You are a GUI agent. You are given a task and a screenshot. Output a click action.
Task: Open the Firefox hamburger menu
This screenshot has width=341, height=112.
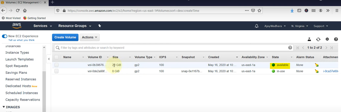coord(336,10)
